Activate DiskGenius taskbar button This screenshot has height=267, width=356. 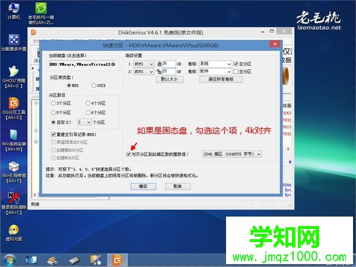coord(117,260)
